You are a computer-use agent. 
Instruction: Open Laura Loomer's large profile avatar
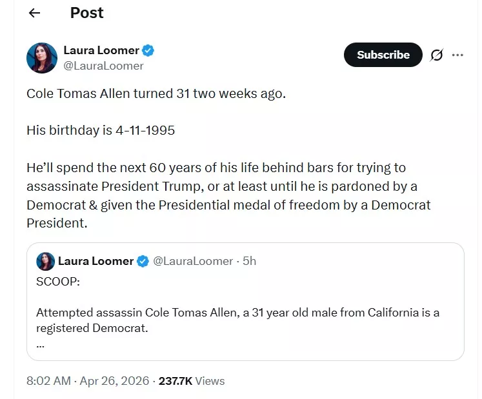42,58
